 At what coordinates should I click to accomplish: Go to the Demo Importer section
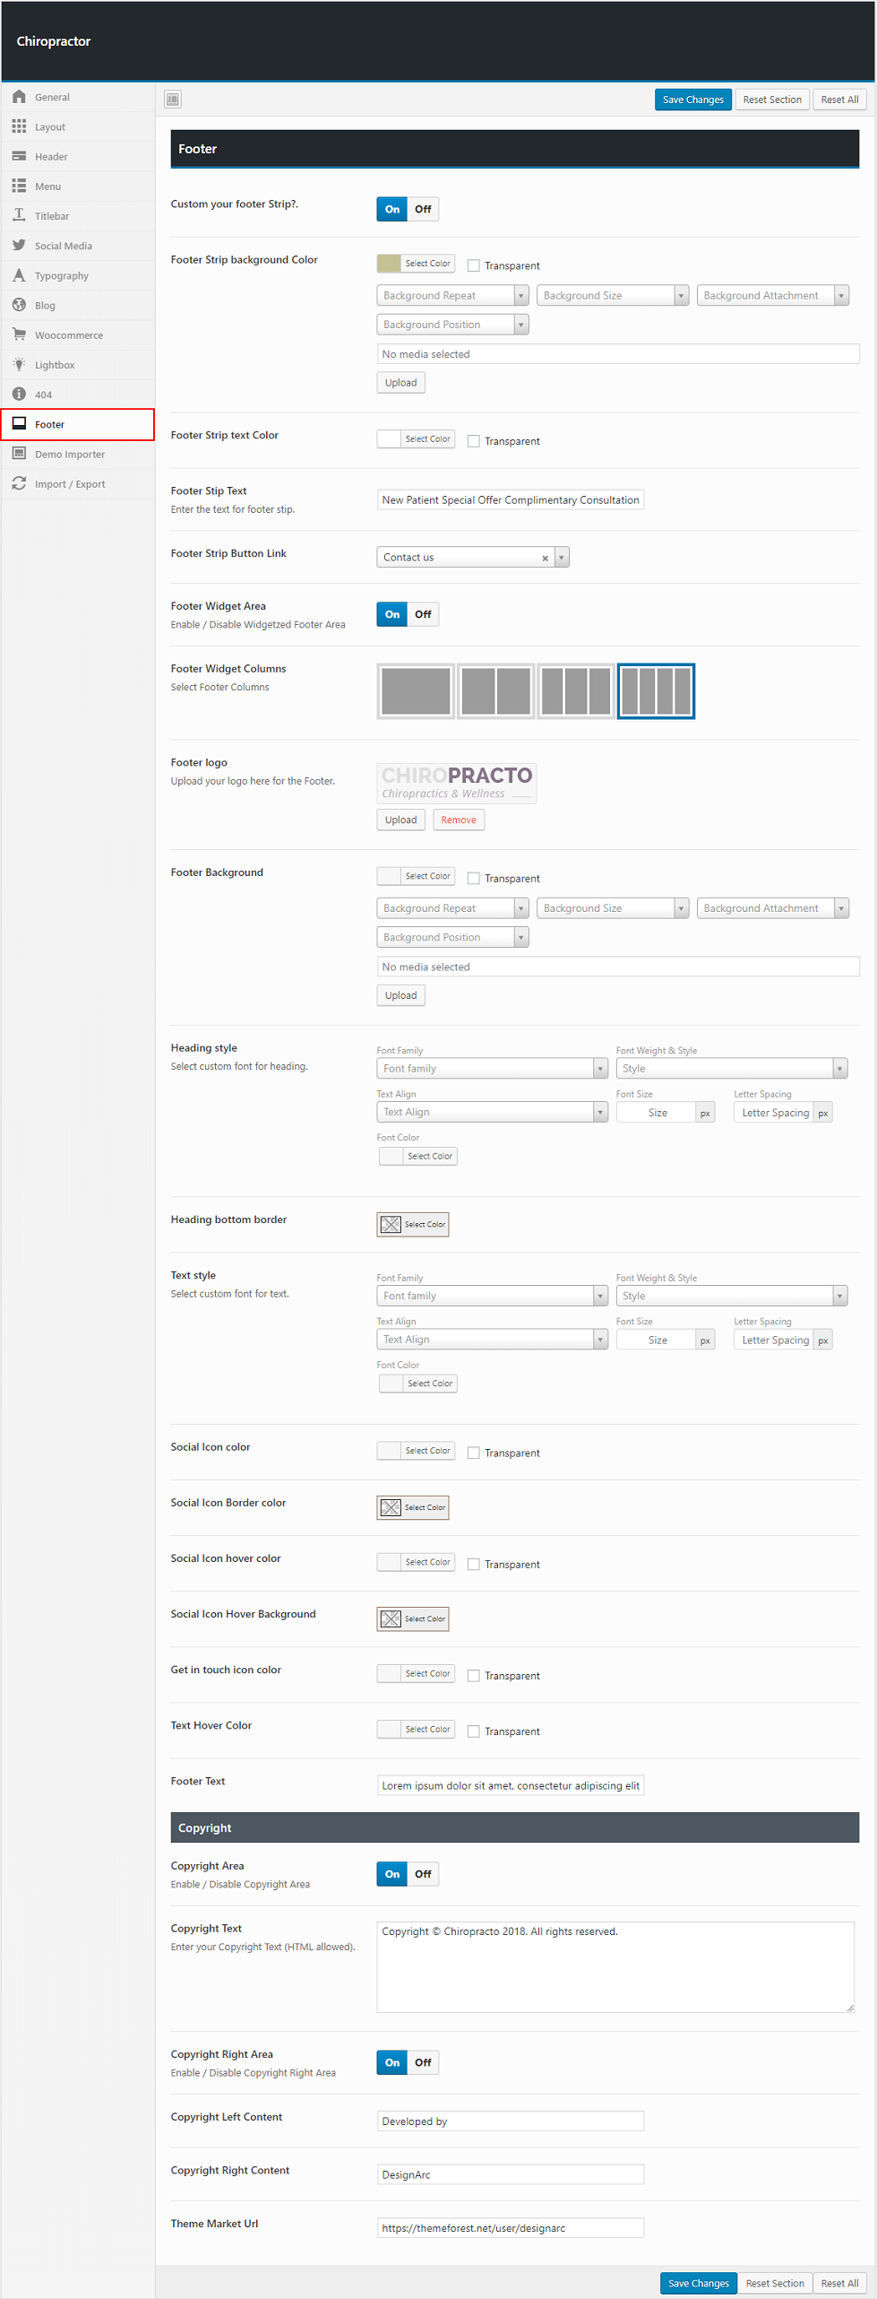[x=69, y=455]
